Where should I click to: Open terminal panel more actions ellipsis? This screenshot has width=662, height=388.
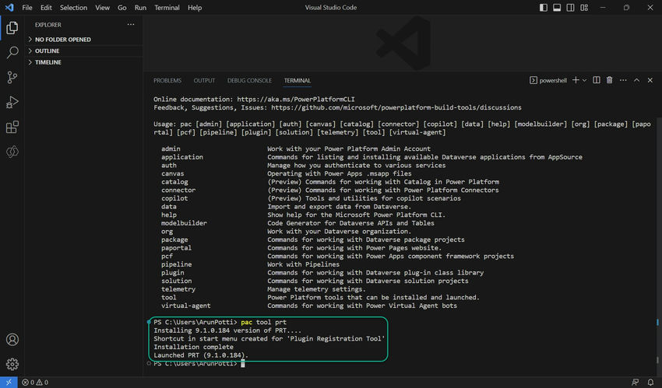(623, 80)
